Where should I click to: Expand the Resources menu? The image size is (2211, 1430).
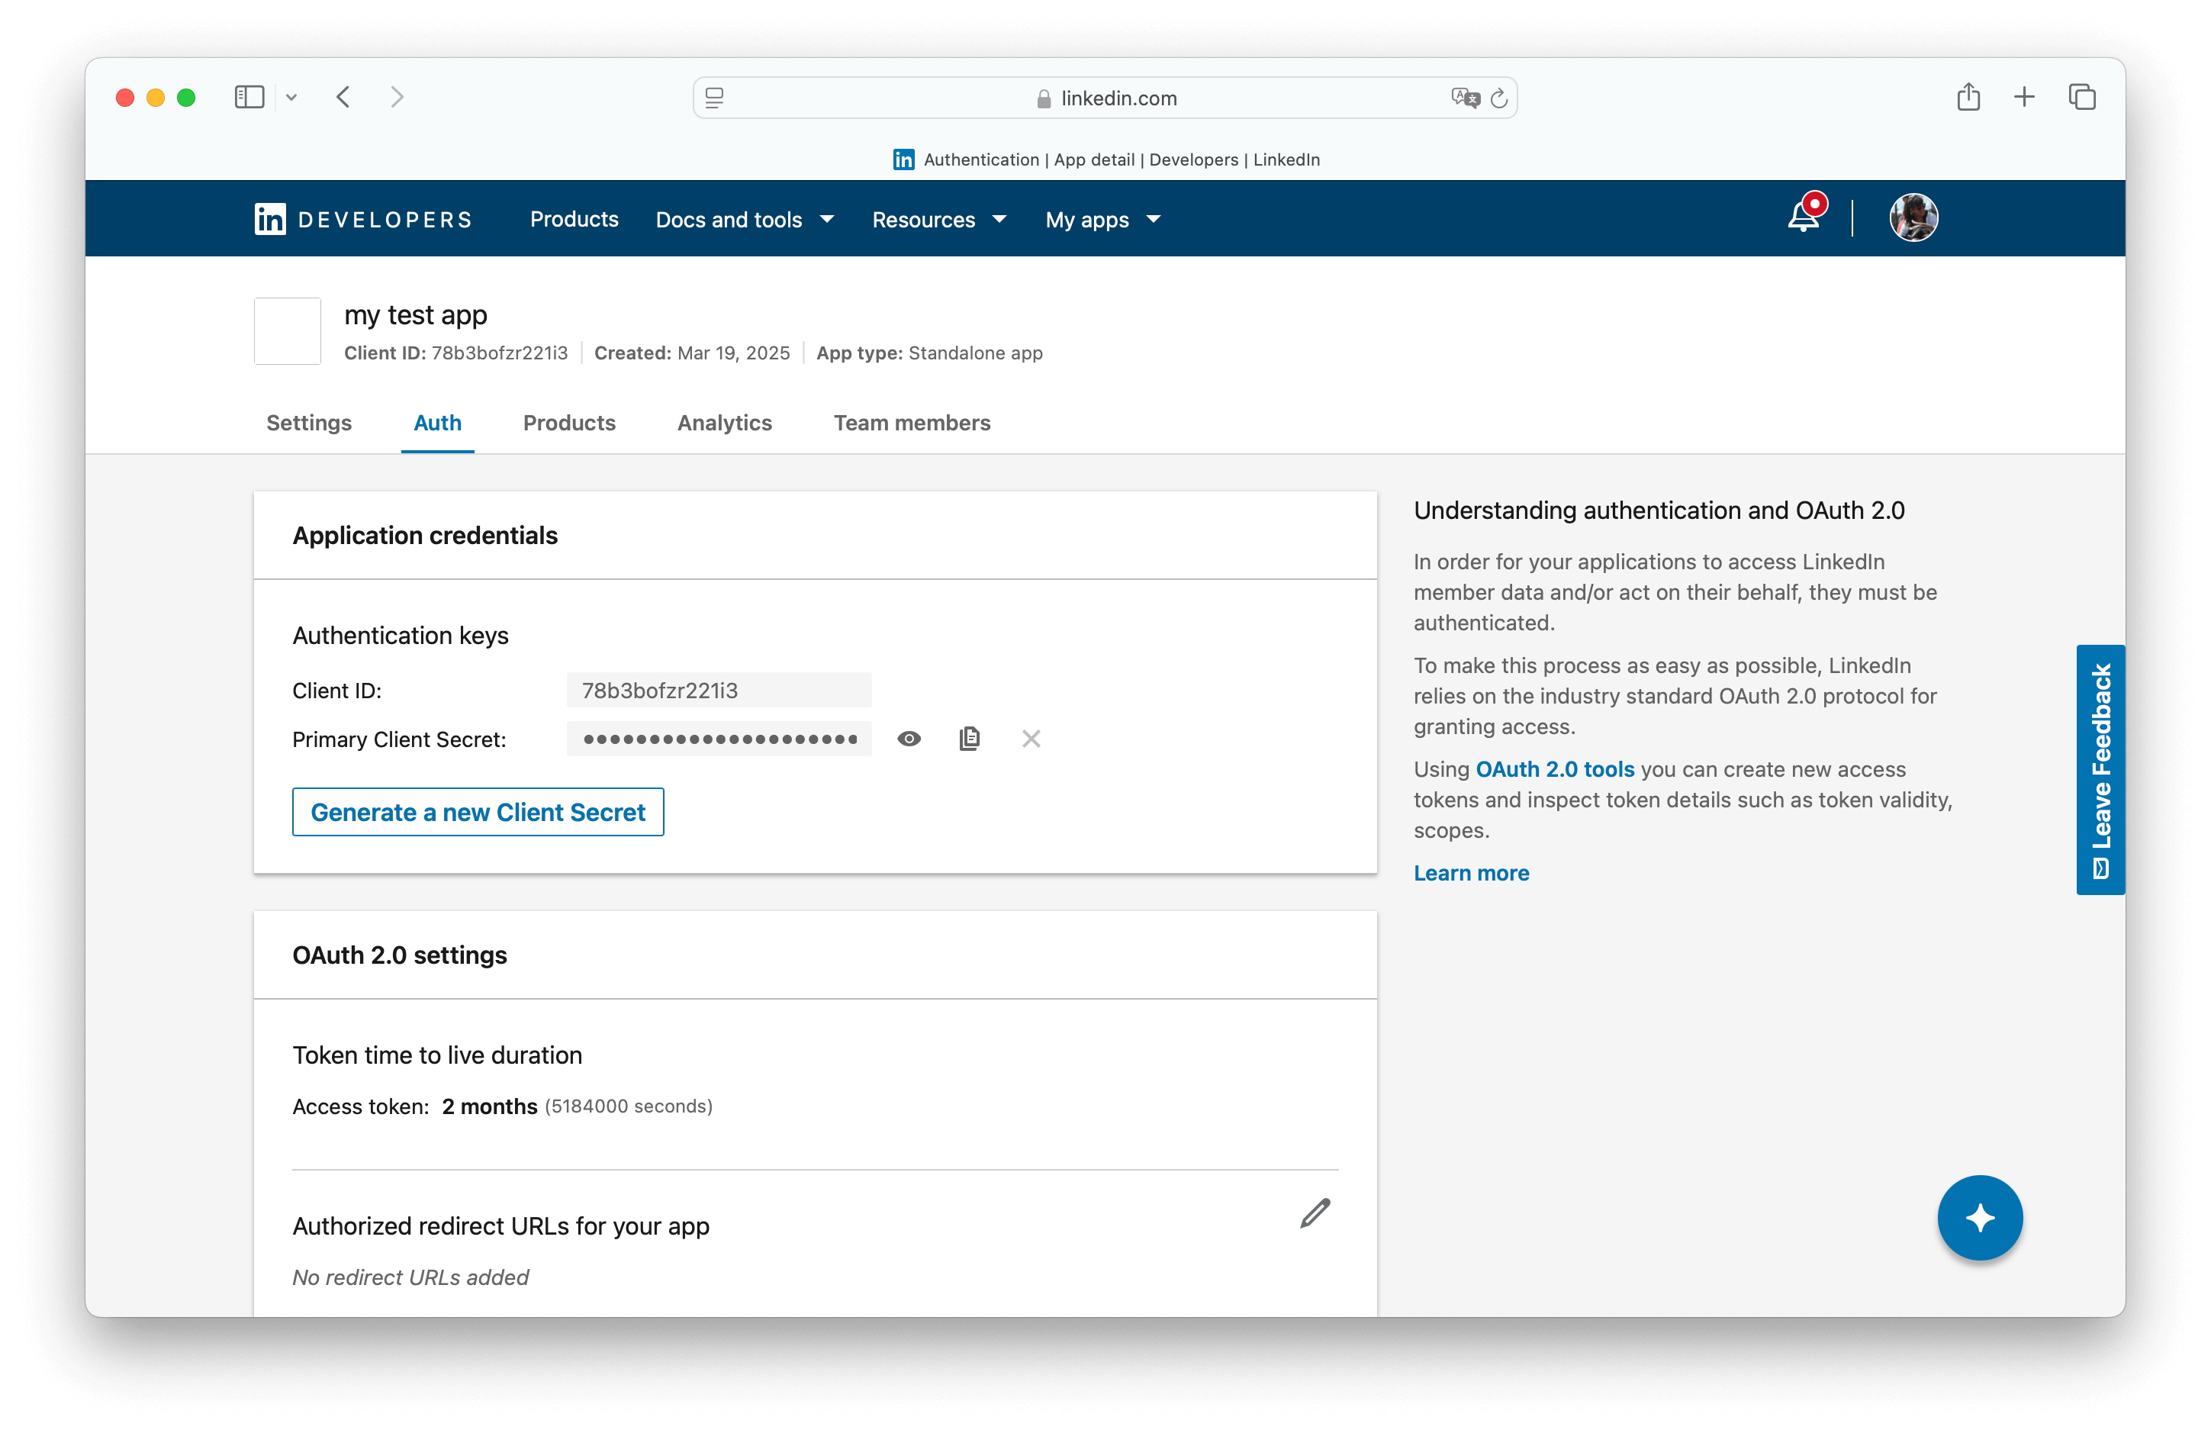938,219
